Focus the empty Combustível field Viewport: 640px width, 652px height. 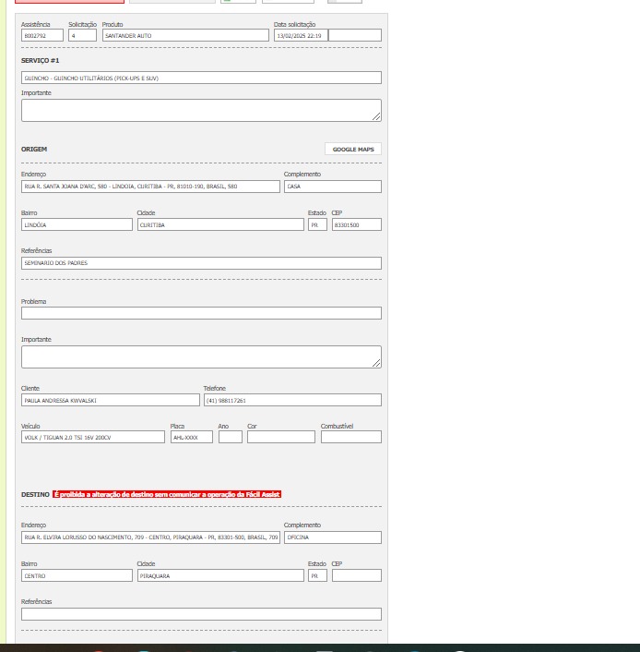coord(351,437)
